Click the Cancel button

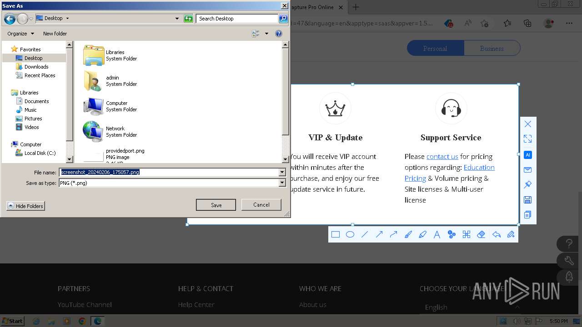coord(261,205)
